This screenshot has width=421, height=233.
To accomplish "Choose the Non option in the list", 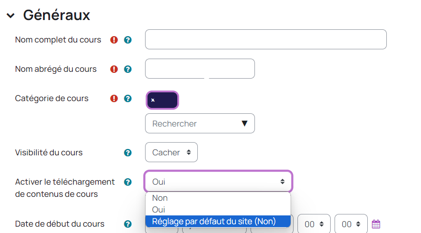I will (x=160, y=198).
